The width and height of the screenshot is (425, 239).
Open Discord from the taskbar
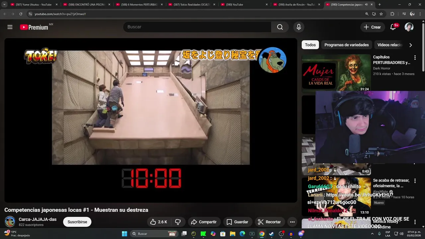point(301,234)
